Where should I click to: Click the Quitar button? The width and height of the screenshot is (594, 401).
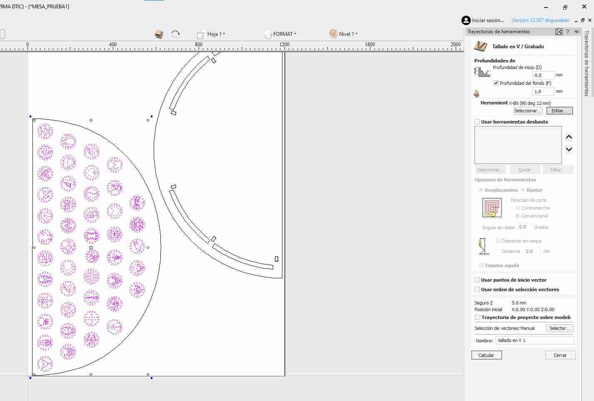coord(524,170)
